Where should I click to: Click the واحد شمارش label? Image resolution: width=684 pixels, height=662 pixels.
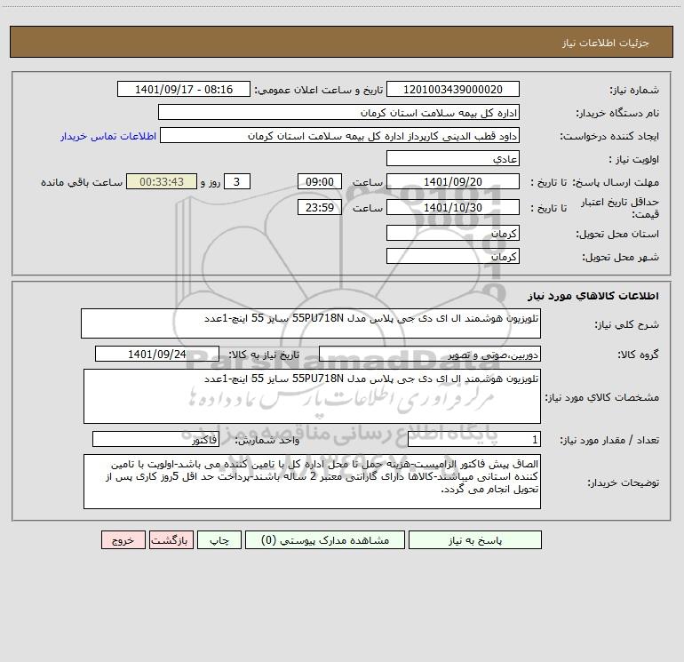point(267,440)
